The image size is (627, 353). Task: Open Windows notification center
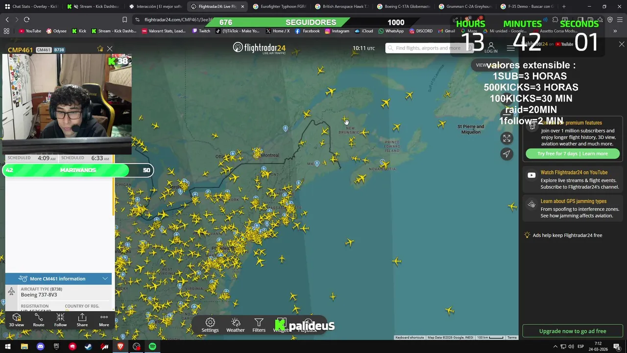click(617, 347)
